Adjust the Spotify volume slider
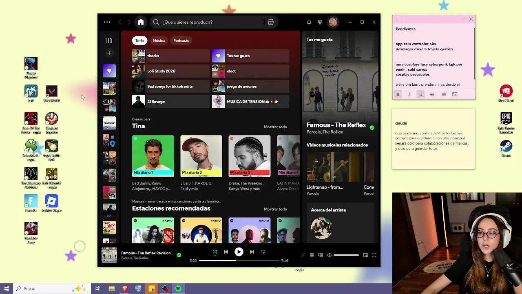This screenshot has width=522, height=294. coord(346,255)
